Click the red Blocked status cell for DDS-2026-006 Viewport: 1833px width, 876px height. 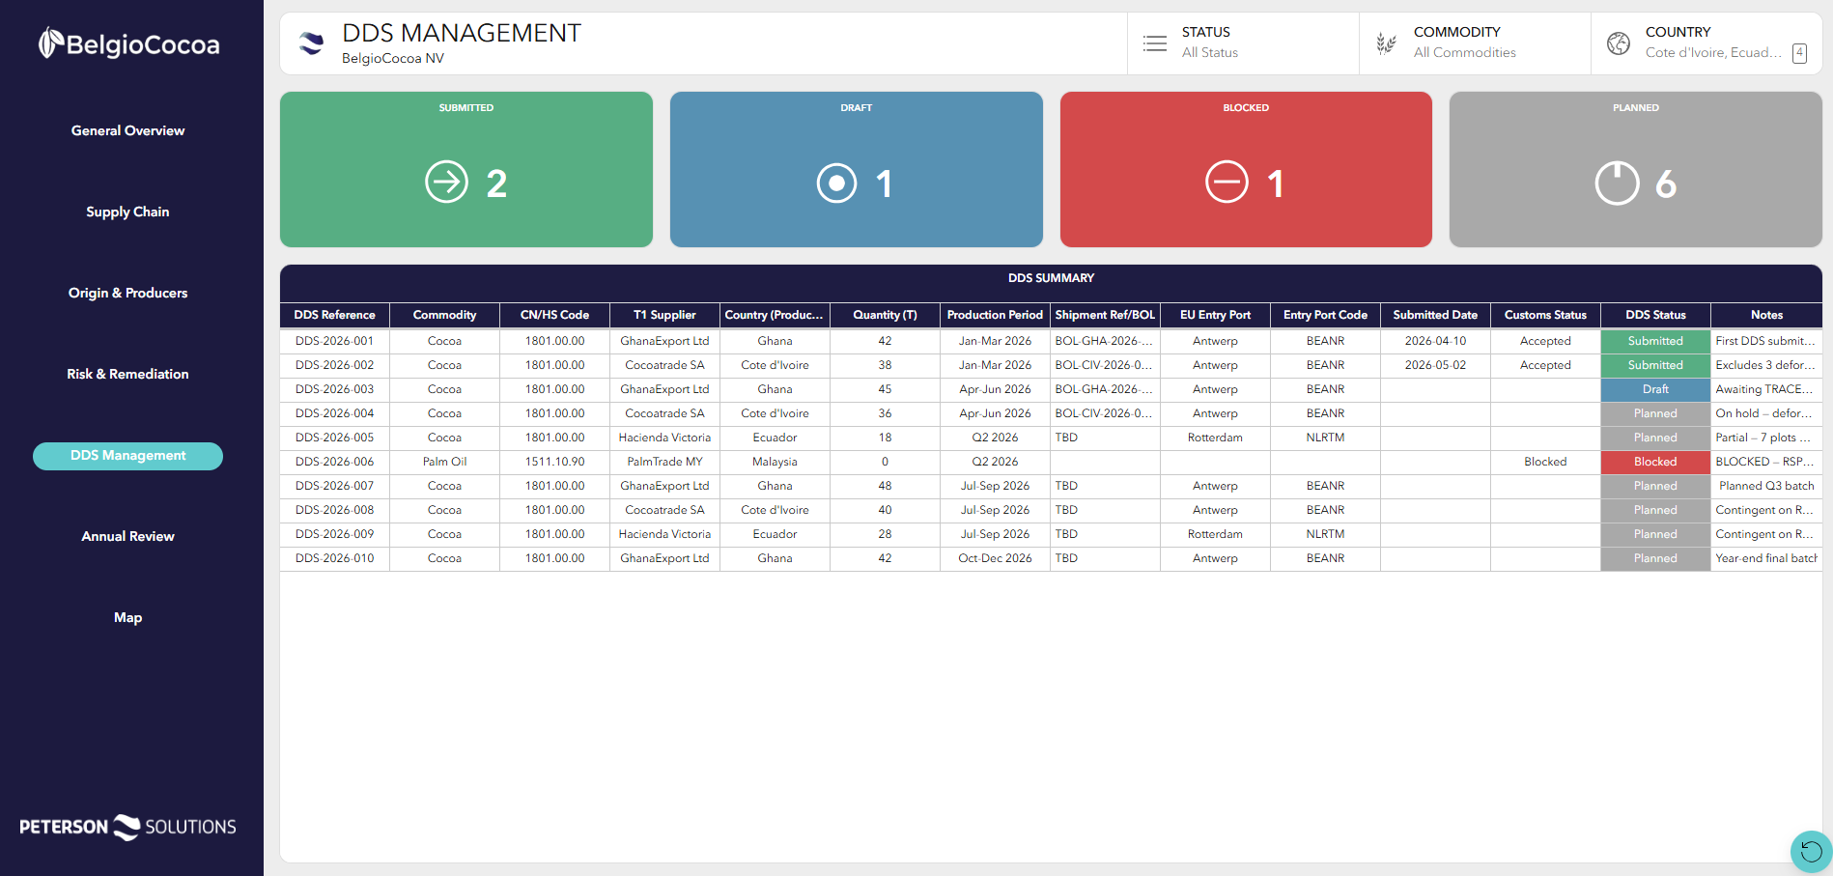[x=1655, y=462]
